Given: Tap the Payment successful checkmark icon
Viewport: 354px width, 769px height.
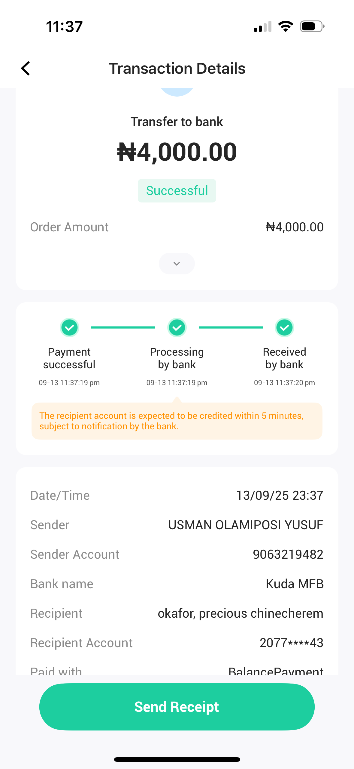Looking at the screenshot, I should [x=69, y=327].
